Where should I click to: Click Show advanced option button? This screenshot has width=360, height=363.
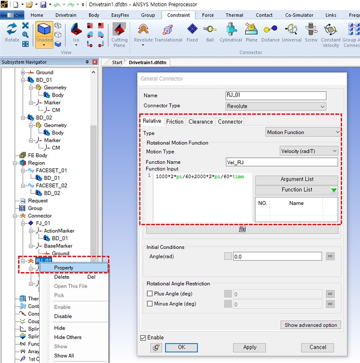point(311,326)
